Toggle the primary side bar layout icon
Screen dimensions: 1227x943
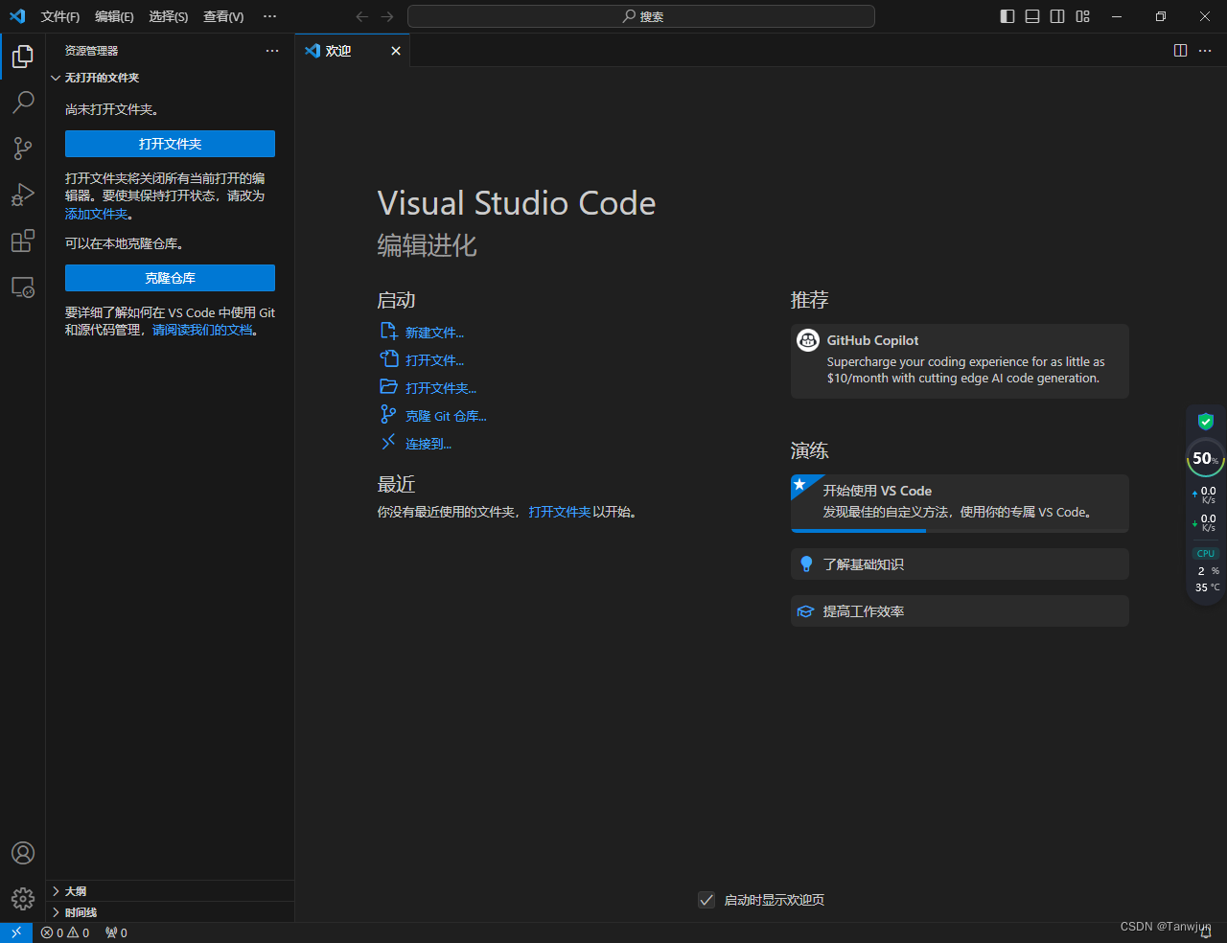click(x=1007, y=16)
